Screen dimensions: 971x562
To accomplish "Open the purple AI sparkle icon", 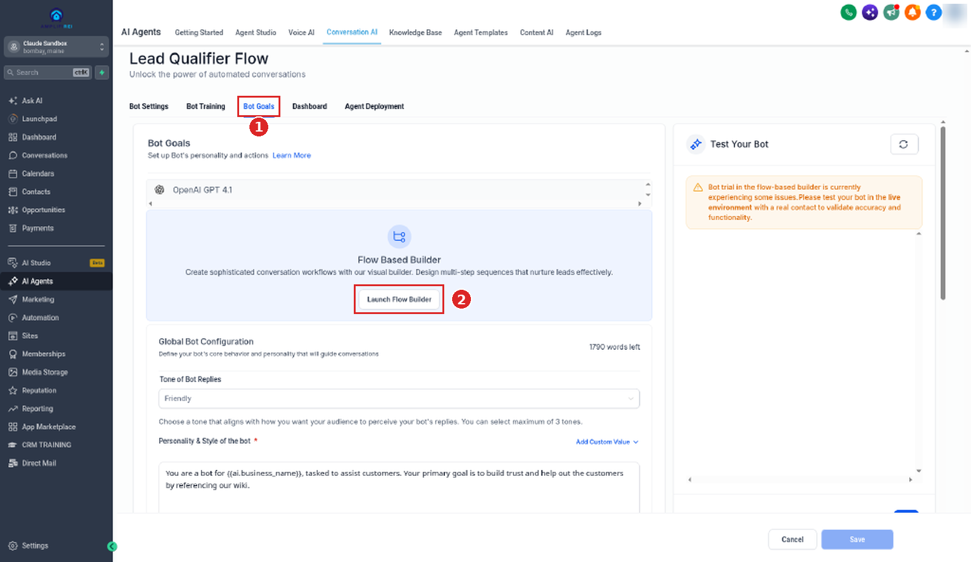I will pos(870,12).
